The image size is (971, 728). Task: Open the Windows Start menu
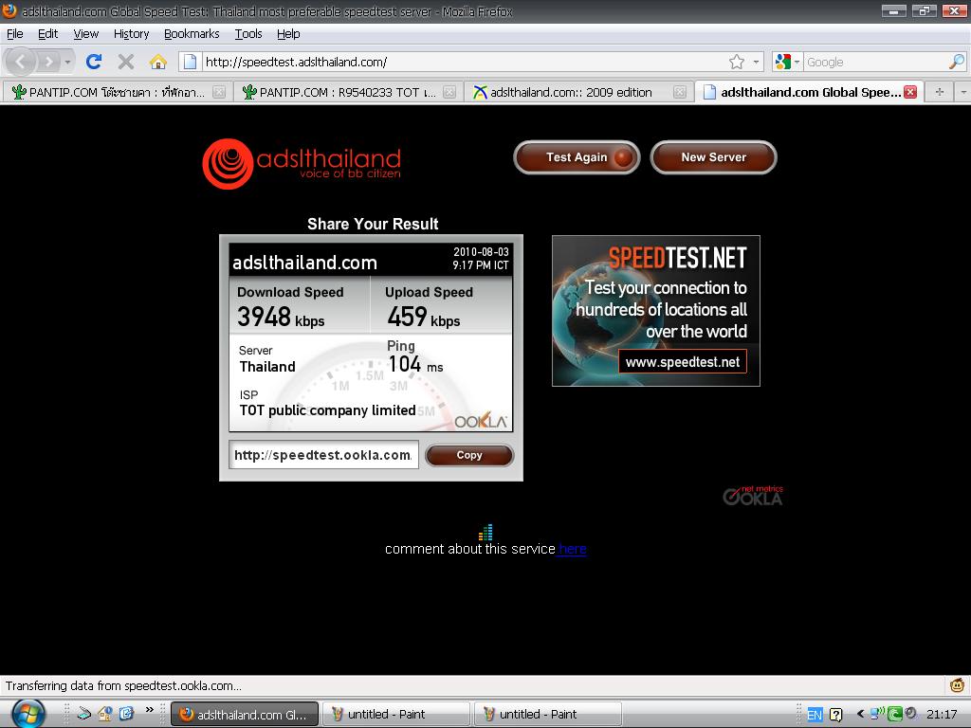(27, 714)
